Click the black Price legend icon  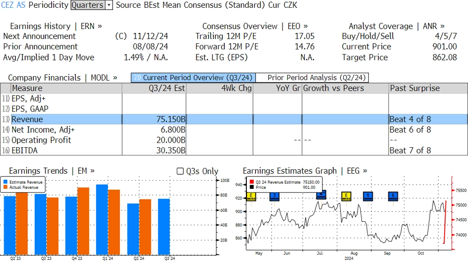point(252,187)
